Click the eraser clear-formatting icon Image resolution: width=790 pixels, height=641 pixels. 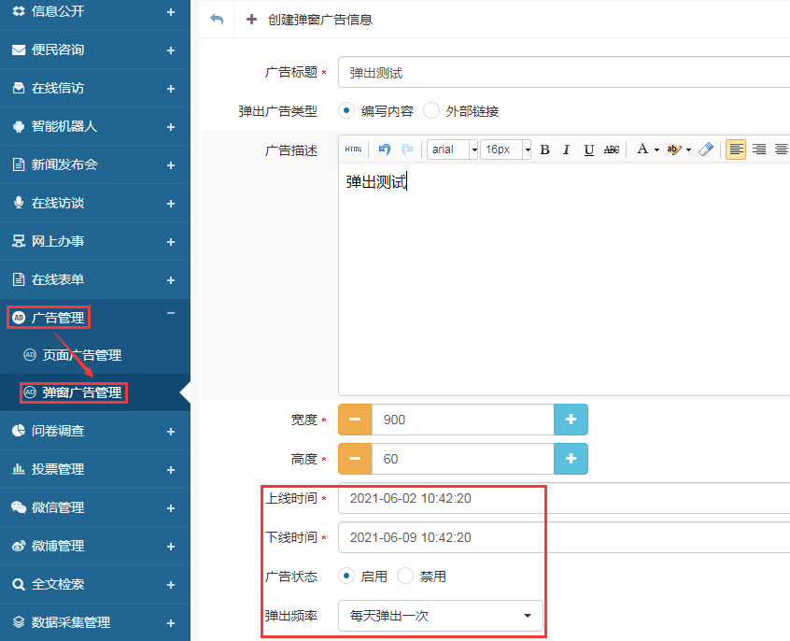tap(706, 150)
